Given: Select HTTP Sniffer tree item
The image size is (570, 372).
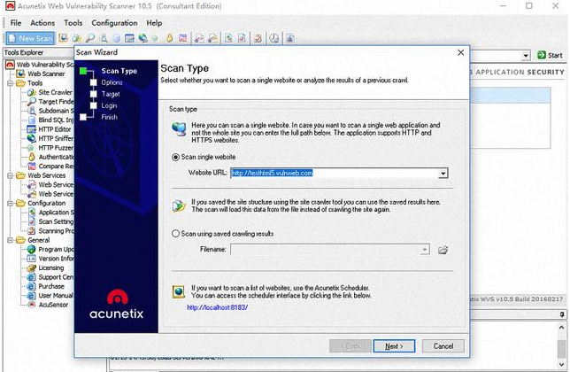Looking at the screenshot, I should (56, 138).
